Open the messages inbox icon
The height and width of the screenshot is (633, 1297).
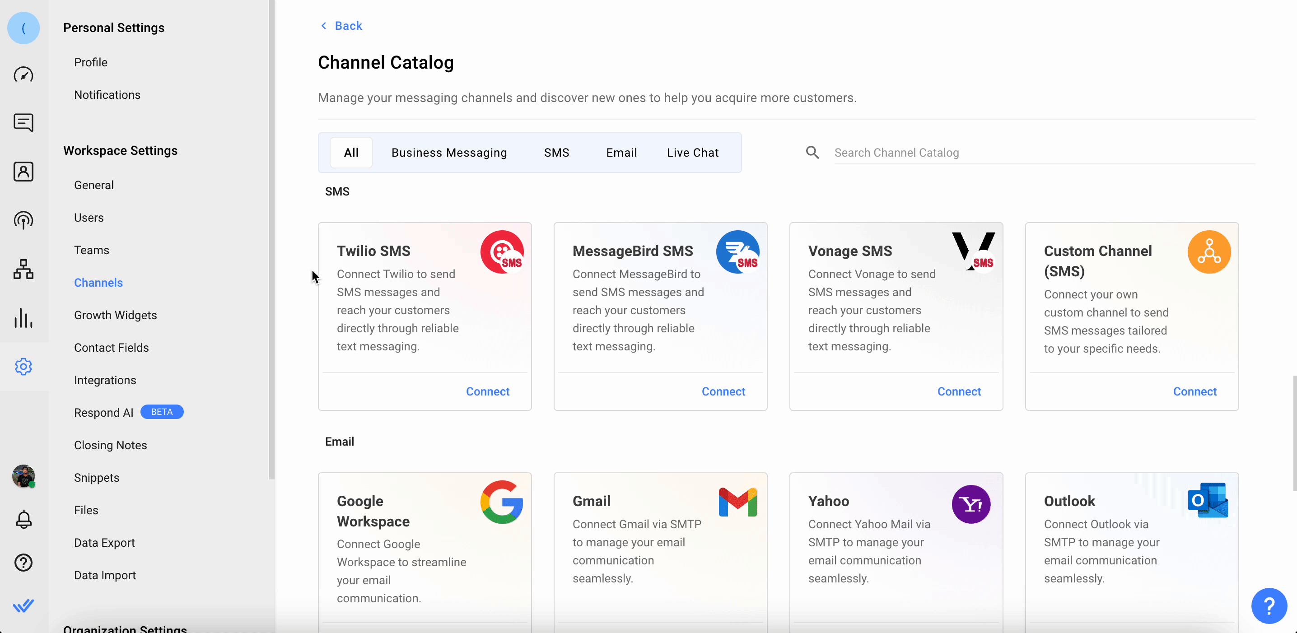pos(23,122)
